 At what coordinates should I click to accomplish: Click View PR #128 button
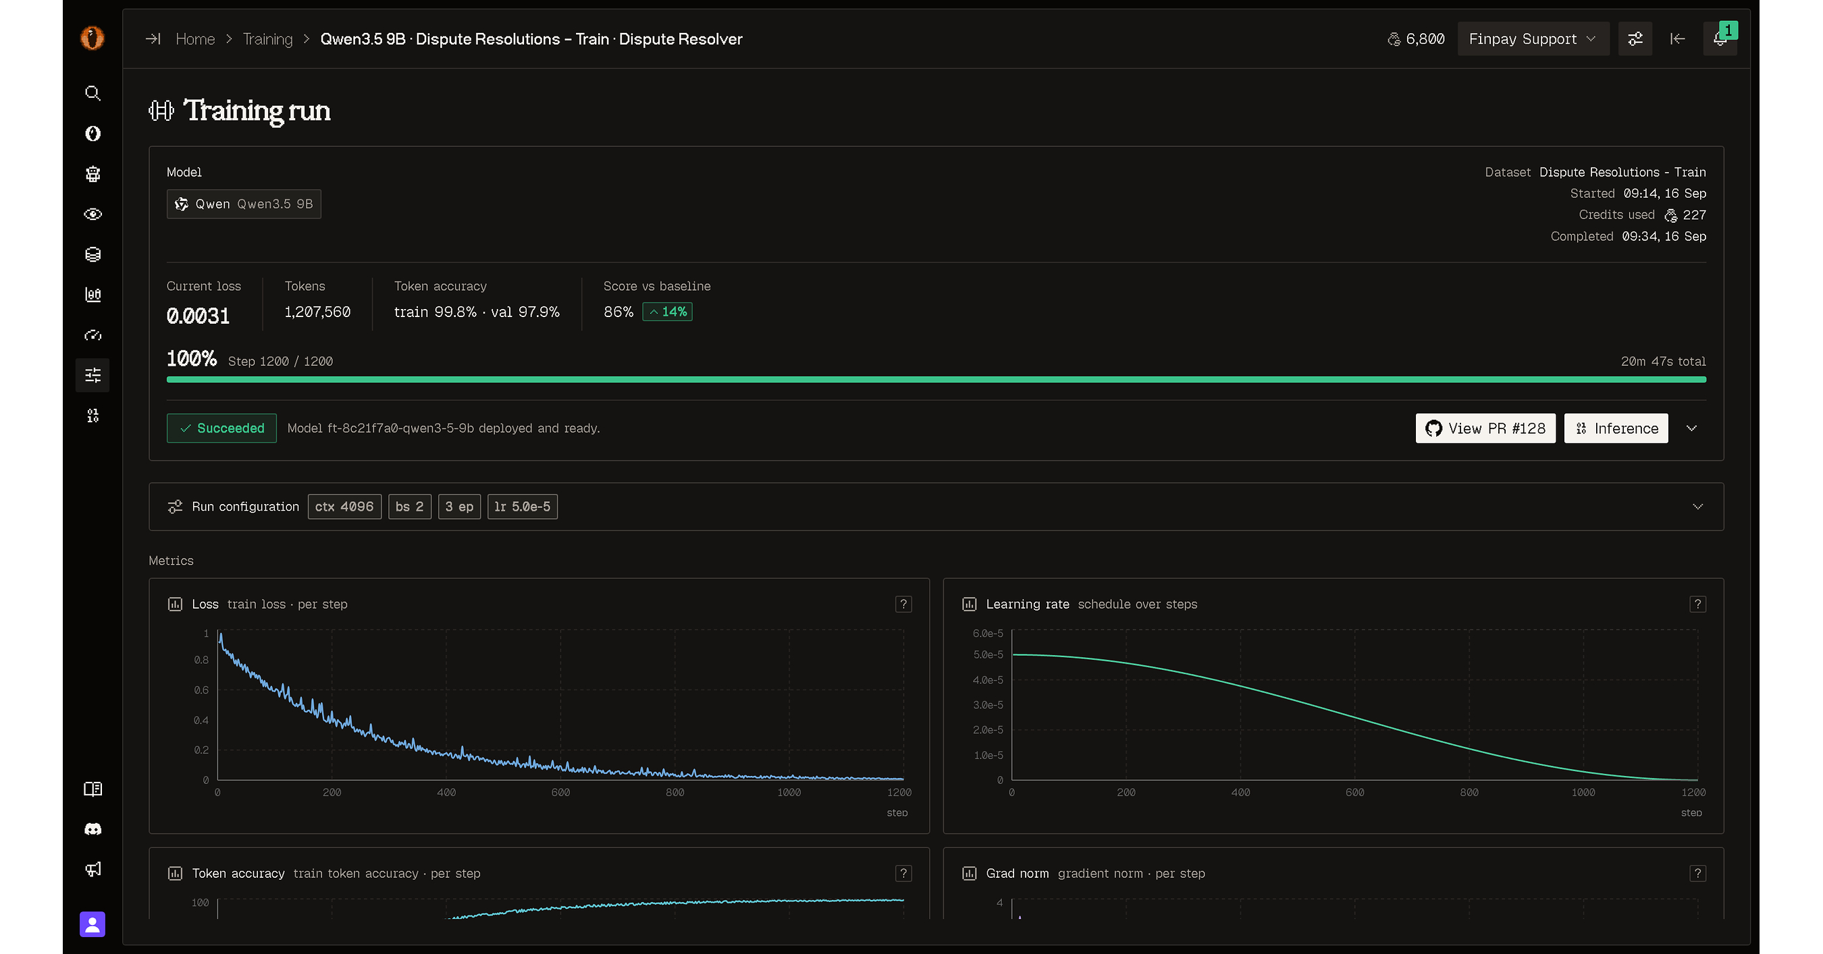click(x=1485, y=428)
